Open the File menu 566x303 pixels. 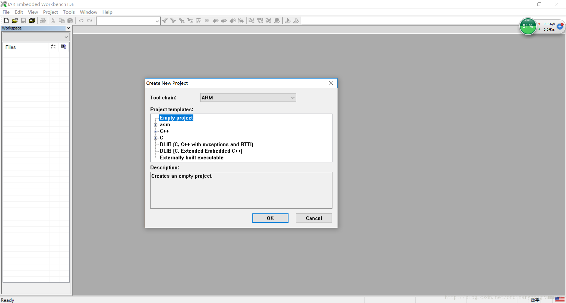point(6,12)
